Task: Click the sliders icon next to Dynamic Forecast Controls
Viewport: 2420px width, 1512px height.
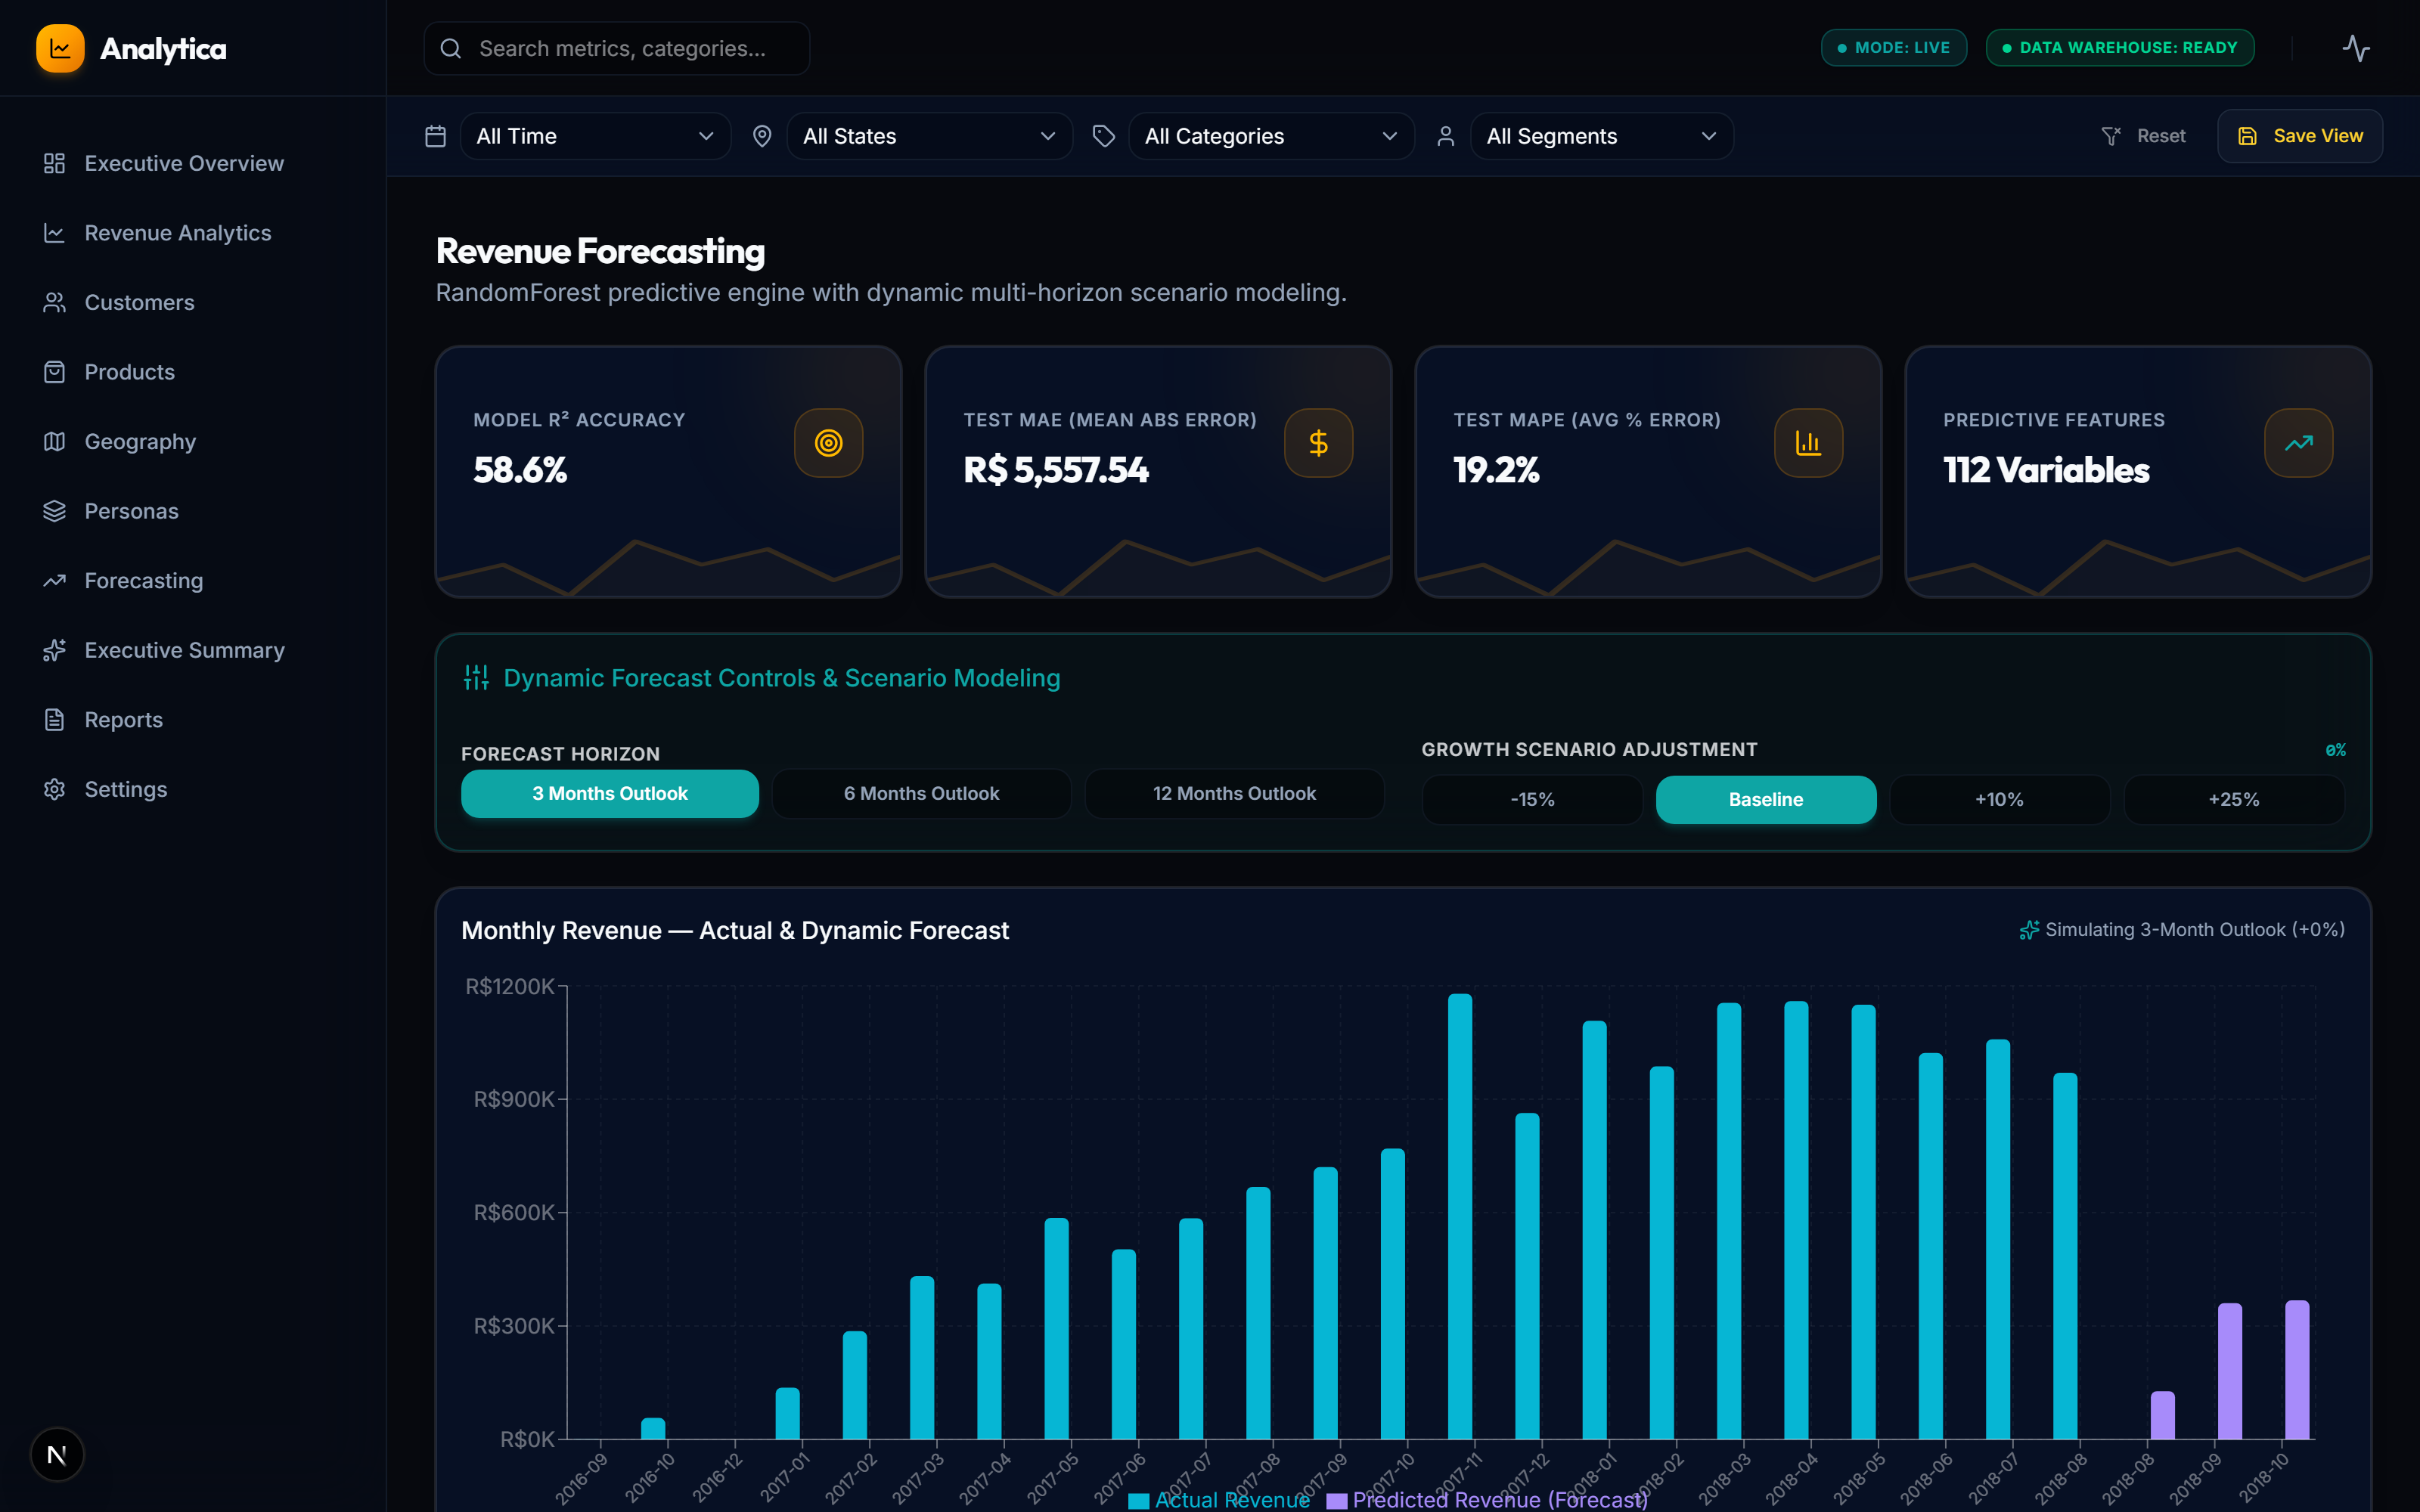Action: click(x=476, y=678)
